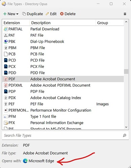Viewport: 131px width, 168px height.
Task: Duplicate the selected file type
Action: (33, 14)
